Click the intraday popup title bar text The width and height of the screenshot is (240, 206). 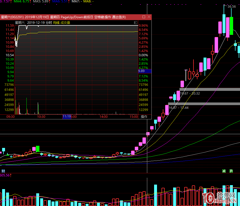click(63, 17)
